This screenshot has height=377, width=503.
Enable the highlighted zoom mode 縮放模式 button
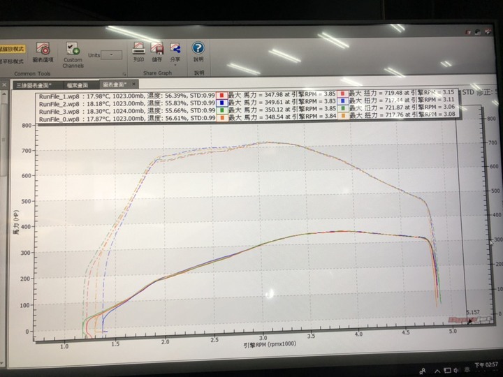[13, 49]
